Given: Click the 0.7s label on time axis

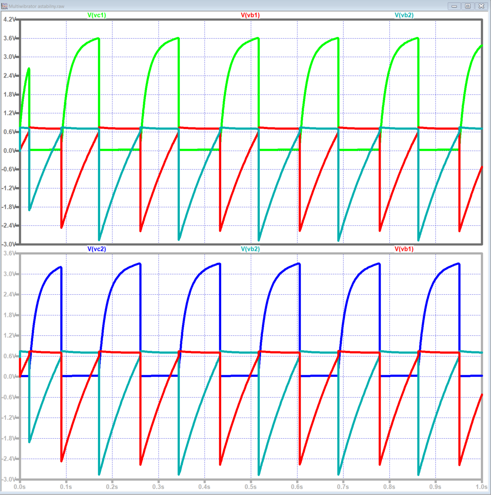Looking at the screenshot, I should pyautogui.click(x=343, y=487).
